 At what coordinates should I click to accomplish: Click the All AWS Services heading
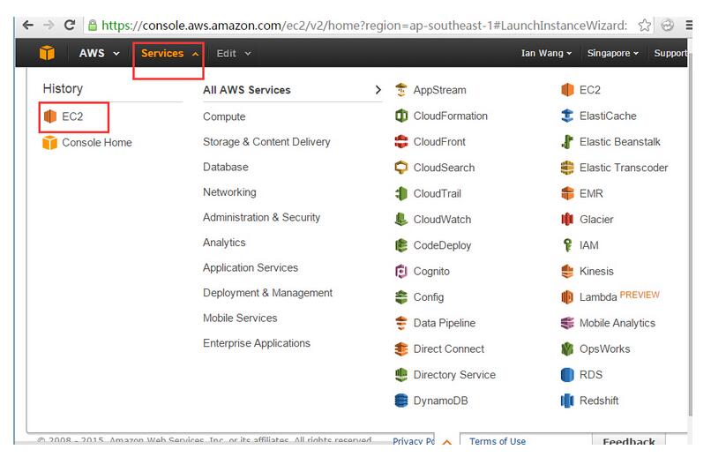coord(247,90)
